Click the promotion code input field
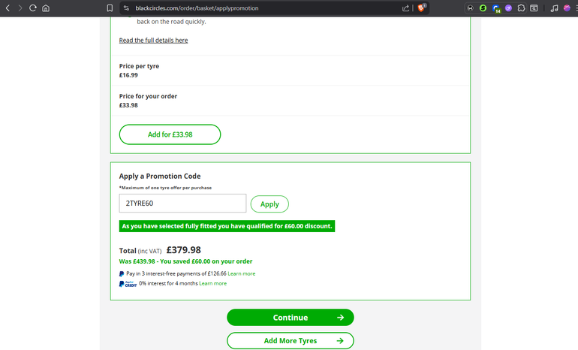 [182, 204]
